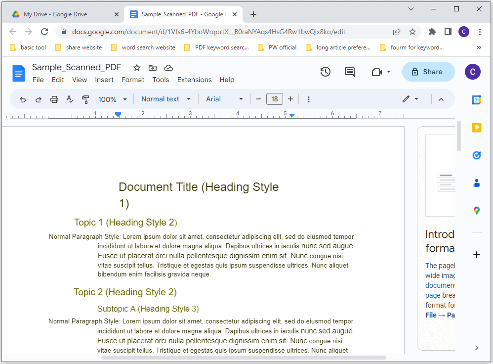493x364 pixels.
Task: Click the left indent marker on ruler
Action: tap(118, 115)
